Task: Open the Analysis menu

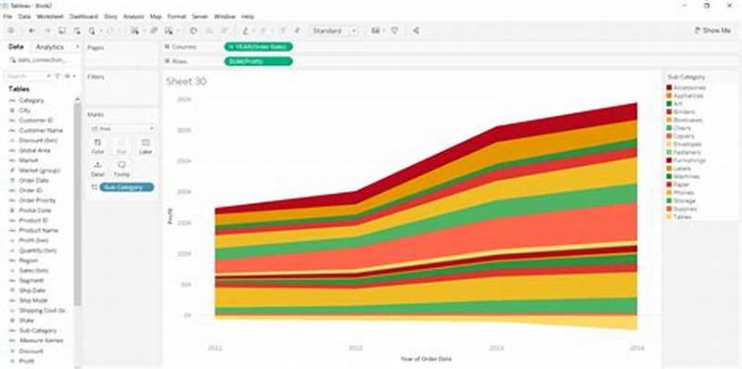Action: coord(134,17)
